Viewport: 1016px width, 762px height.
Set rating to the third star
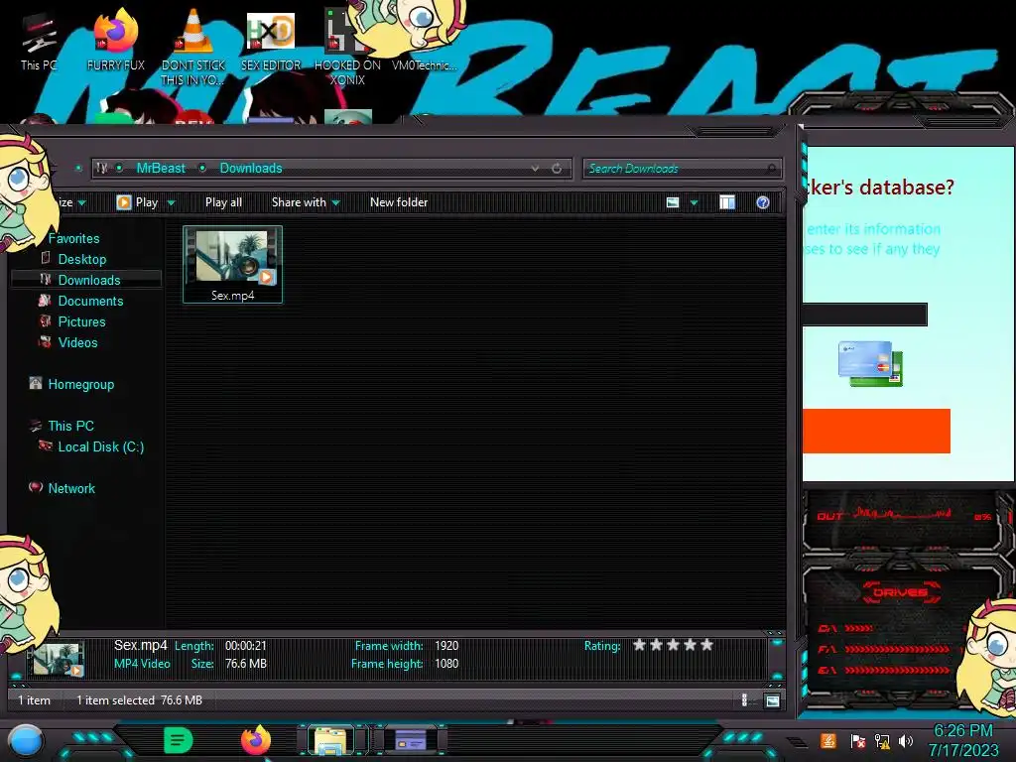(674, 645)
